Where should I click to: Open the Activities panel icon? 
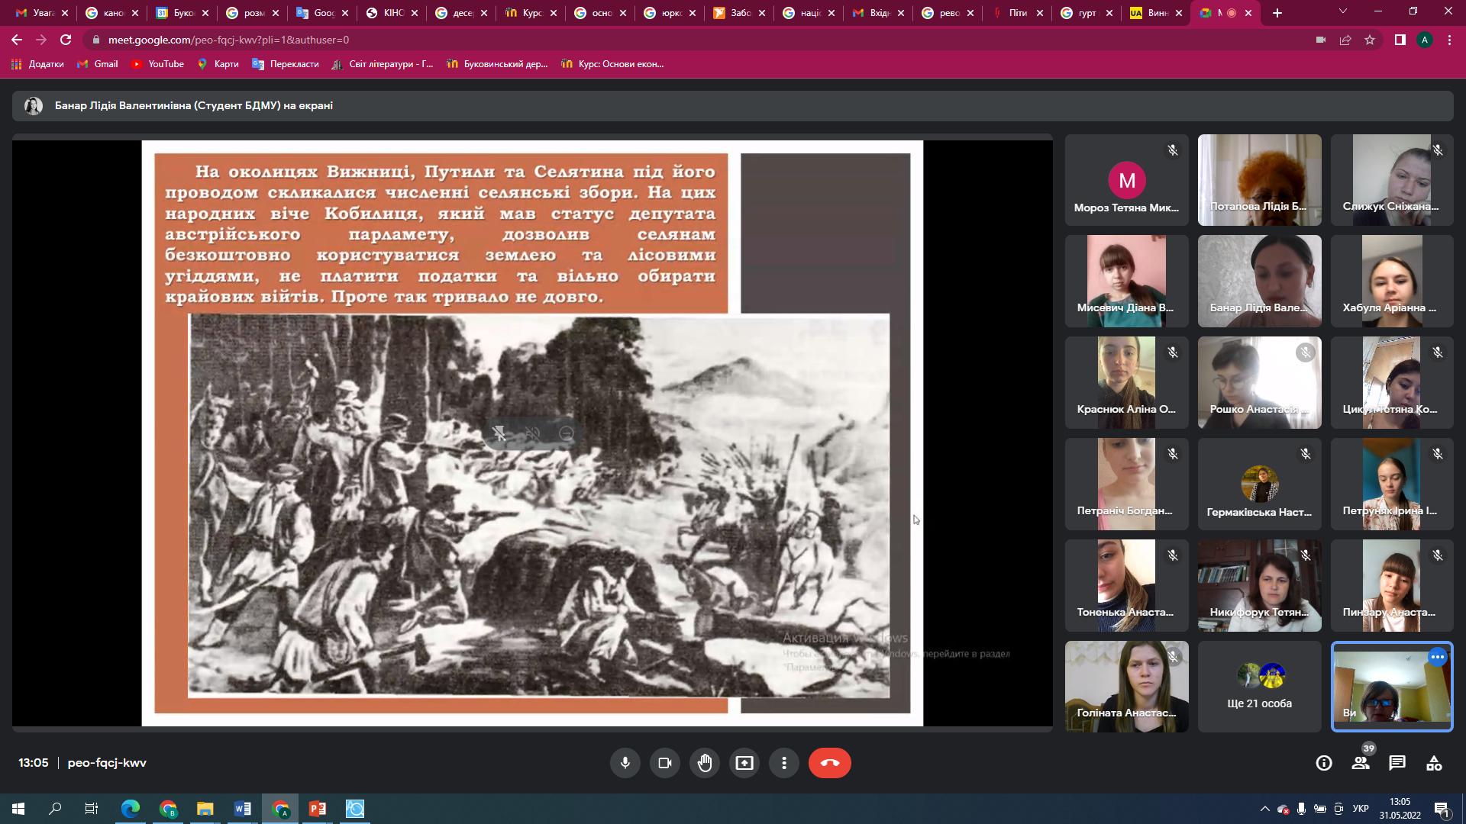point(1434,763)
